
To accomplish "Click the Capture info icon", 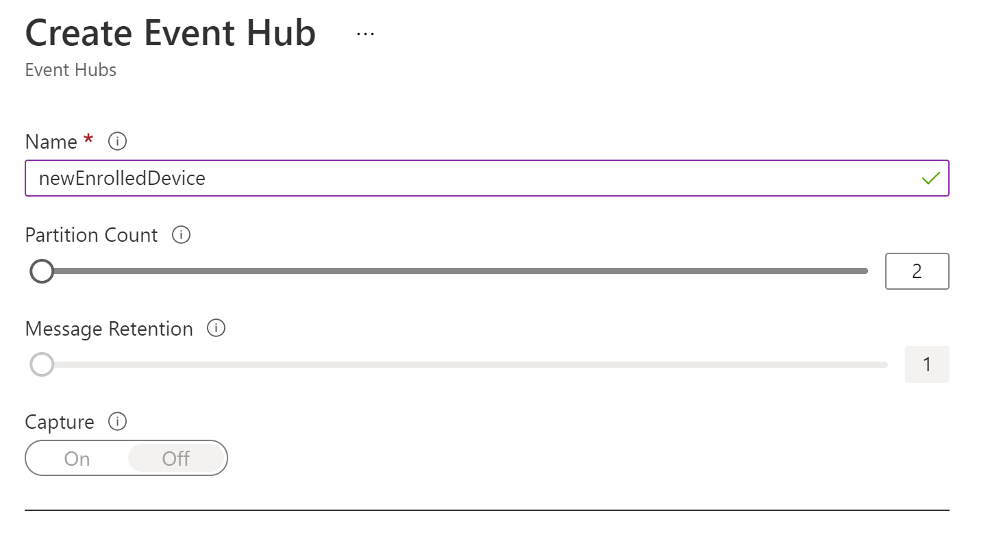I will [118, 423].
